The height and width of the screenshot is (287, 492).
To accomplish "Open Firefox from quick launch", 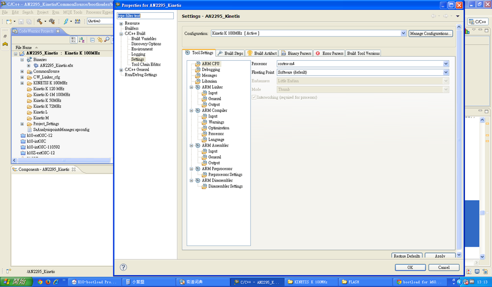I will 48,282.
